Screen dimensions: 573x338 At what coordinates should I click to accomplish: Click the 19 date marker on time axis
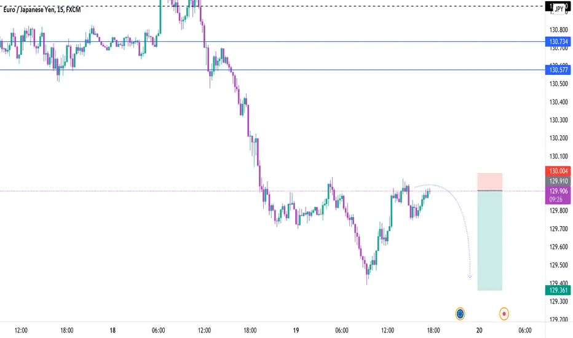click(x=296, y=331)
